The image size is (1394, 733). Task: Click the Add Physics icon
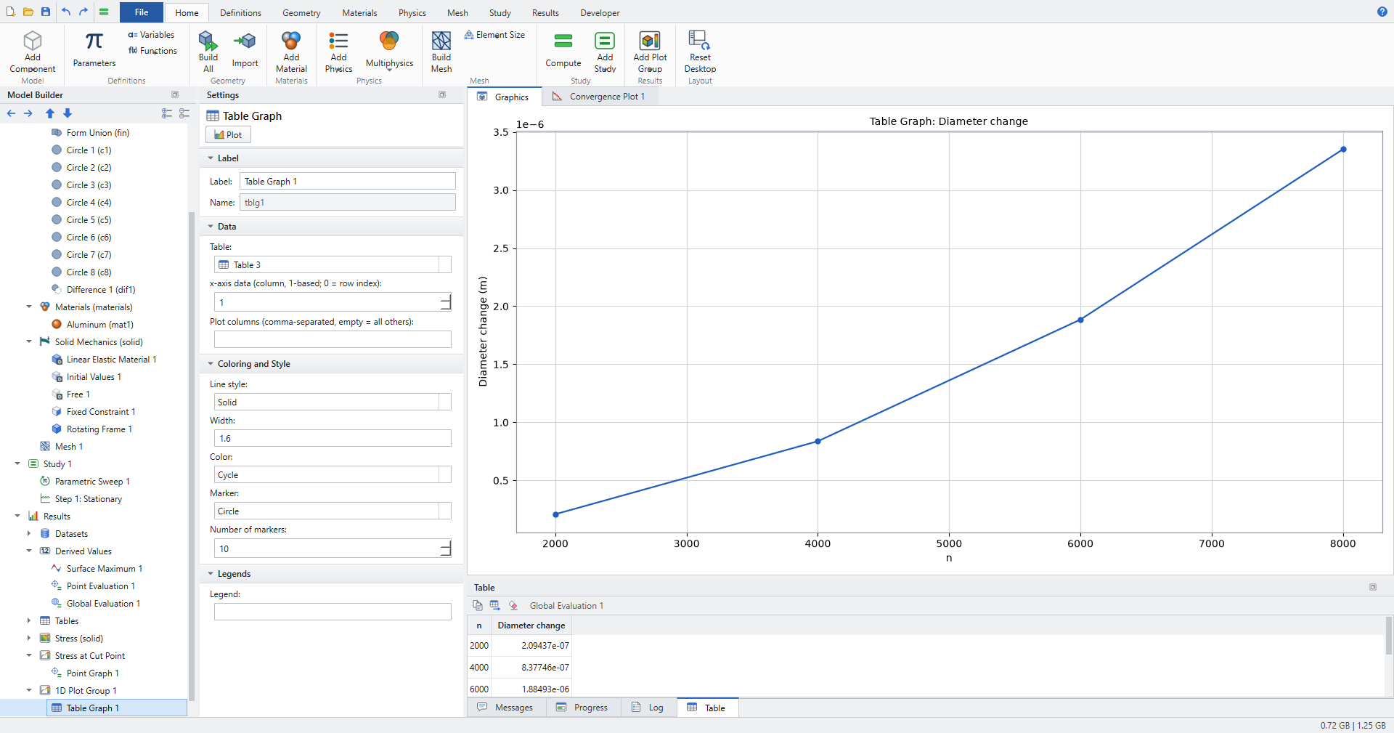click(x=338, y=41)
